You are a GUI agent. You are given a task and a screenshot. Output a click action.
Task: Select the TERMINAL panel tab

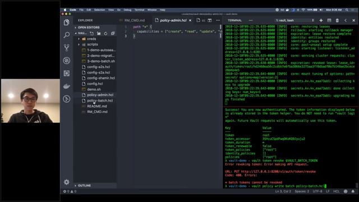tap(234, 20)
